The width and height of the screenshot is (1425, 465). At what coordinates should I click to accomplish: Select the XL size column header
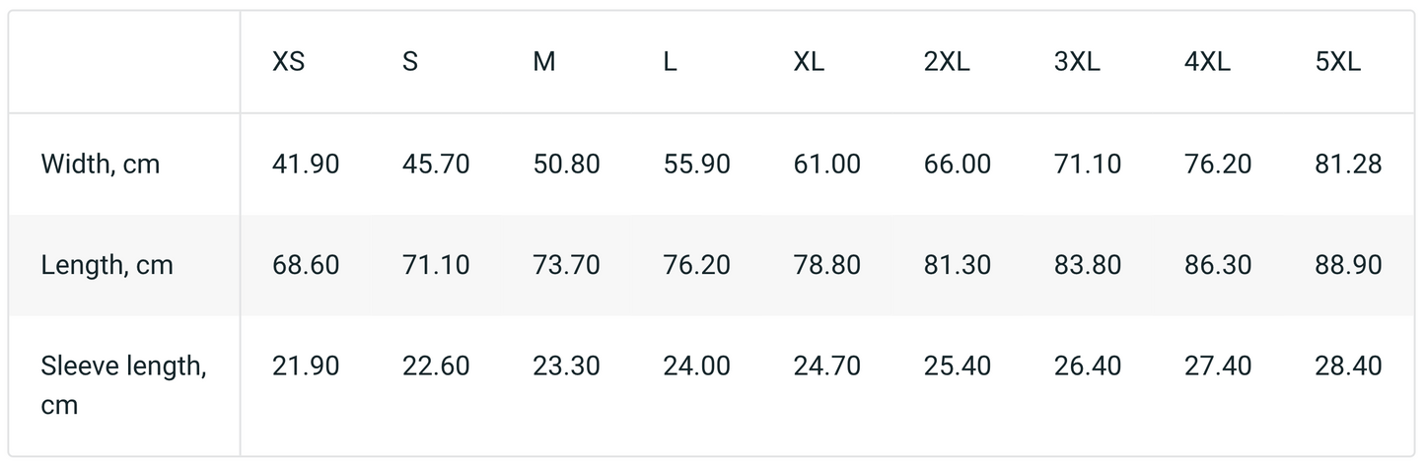pos(809,62)
